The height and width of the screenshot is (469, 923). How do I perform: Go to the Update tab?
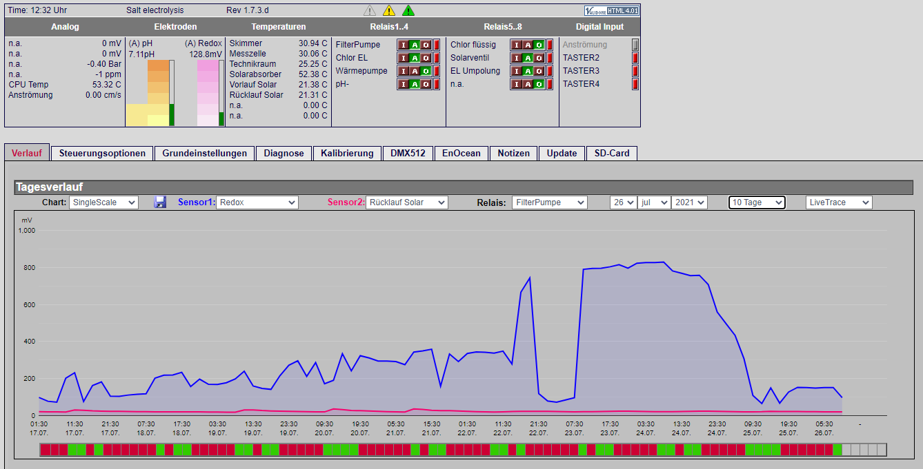pos(562,154)
